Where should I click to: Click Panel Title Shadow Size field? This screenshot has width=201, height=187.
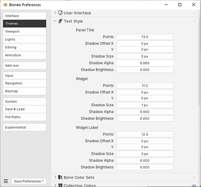[x=145, y=56]
